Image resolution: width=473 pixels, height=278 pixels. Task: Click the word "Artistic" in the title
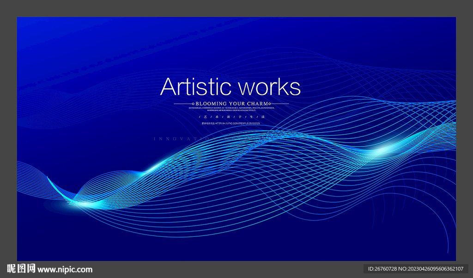(x=196, y=87)
